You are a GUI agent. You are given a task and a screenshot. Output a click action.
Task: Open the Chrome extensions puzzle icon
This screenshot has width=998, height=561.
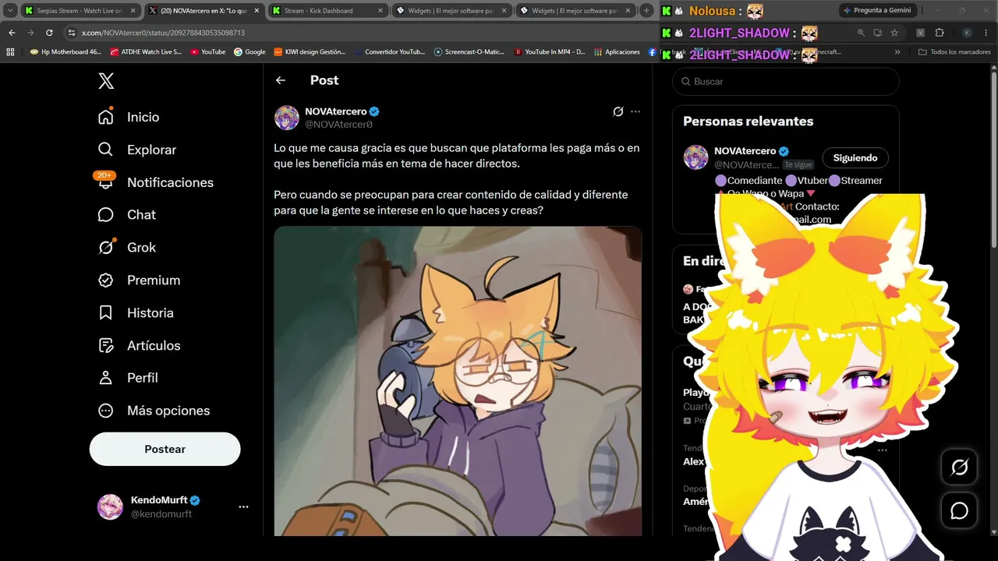point(939,33)
